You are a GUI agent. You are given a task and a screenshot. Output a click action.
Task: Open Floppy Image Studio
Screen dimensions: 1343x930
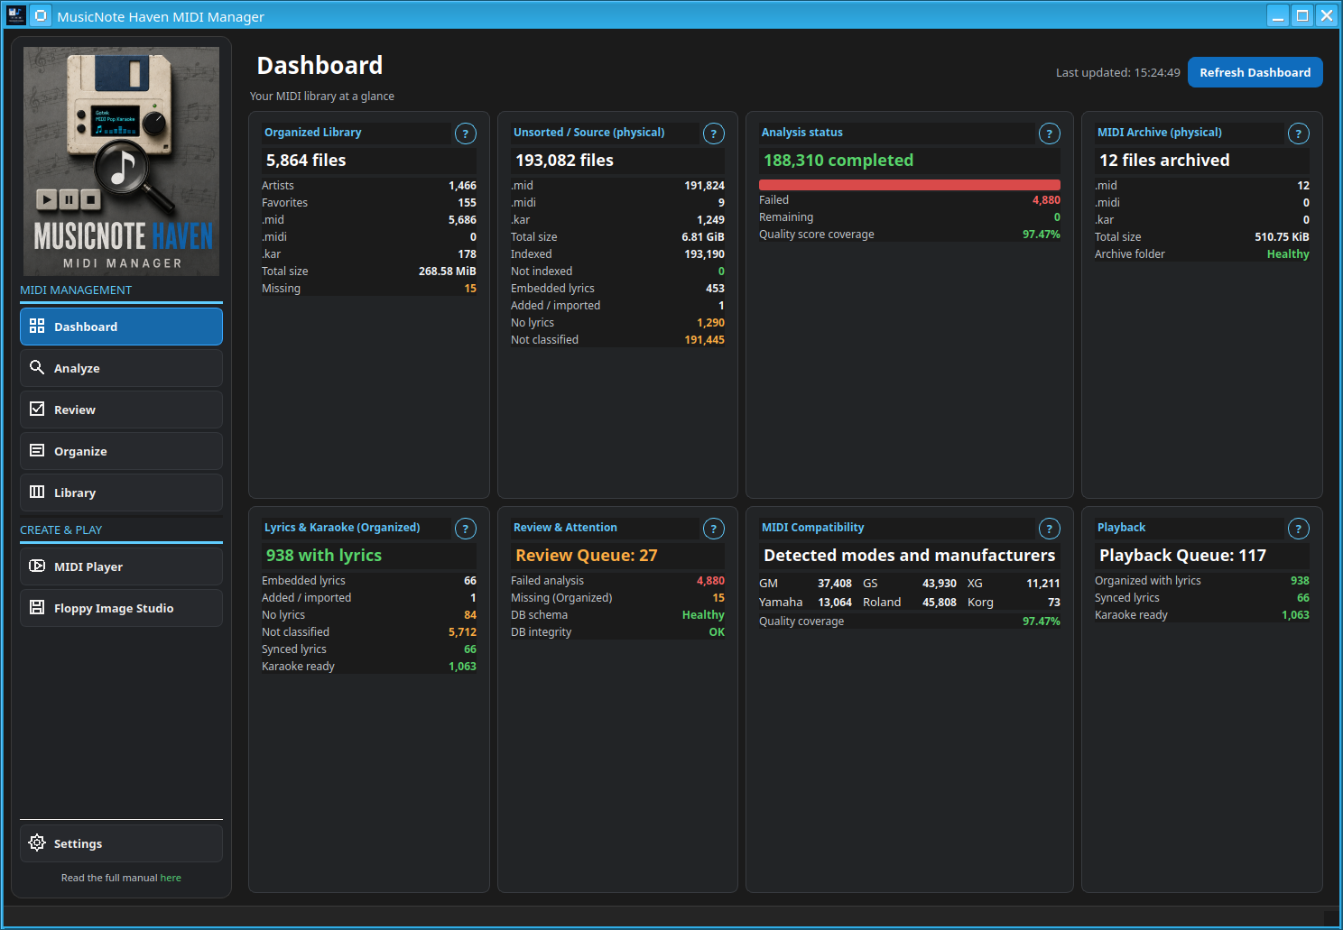click(x=121, y=608)
